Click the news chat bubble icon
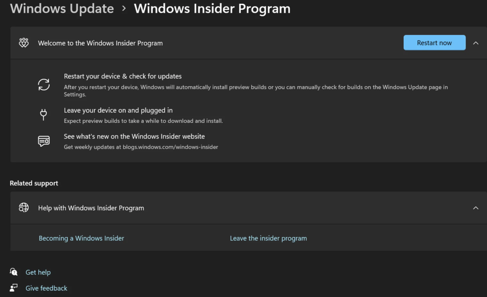The width and height of the screenshot is (487, 297). point(44,141)
